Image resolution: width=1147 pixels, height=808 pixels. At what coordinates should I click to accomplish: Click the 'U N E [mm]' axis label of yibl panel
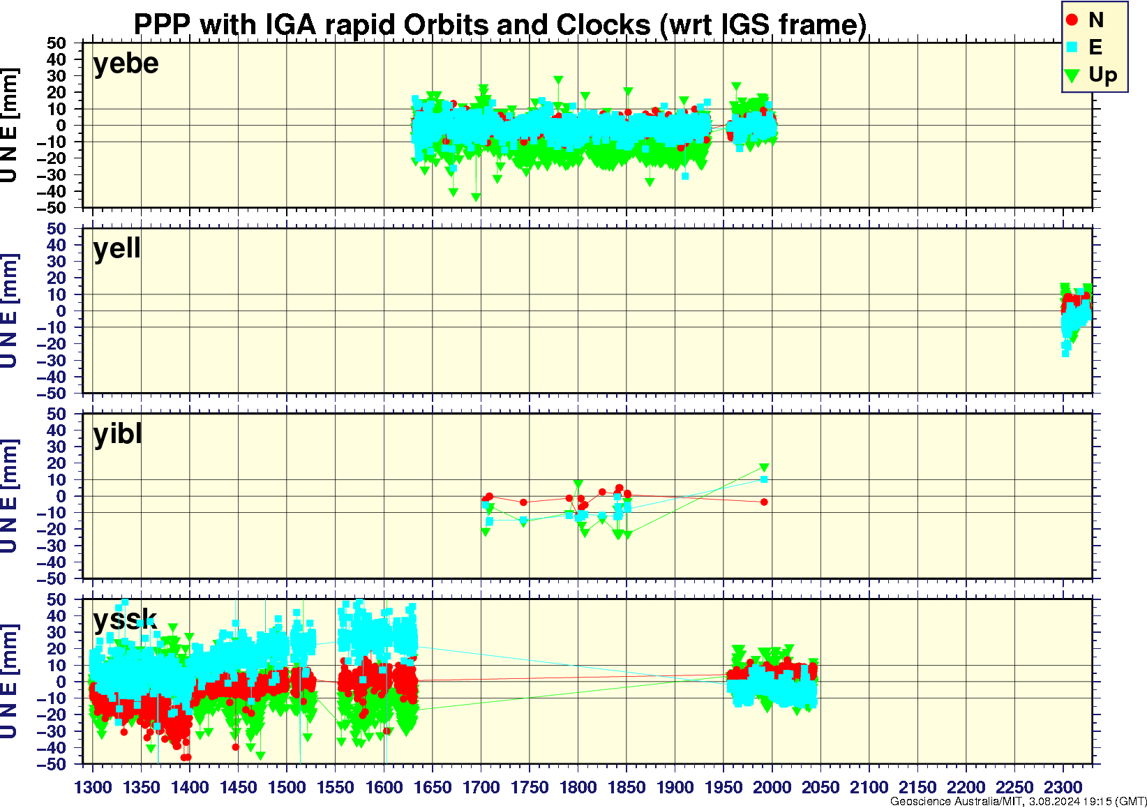pyautogui.click(x=8, y=497)
